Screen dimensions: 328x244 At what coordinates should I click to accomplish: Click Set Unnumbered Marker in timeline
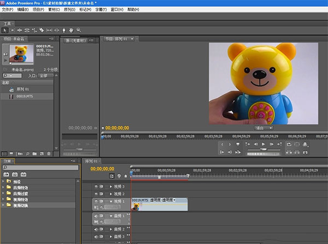(x=126, y=176)
